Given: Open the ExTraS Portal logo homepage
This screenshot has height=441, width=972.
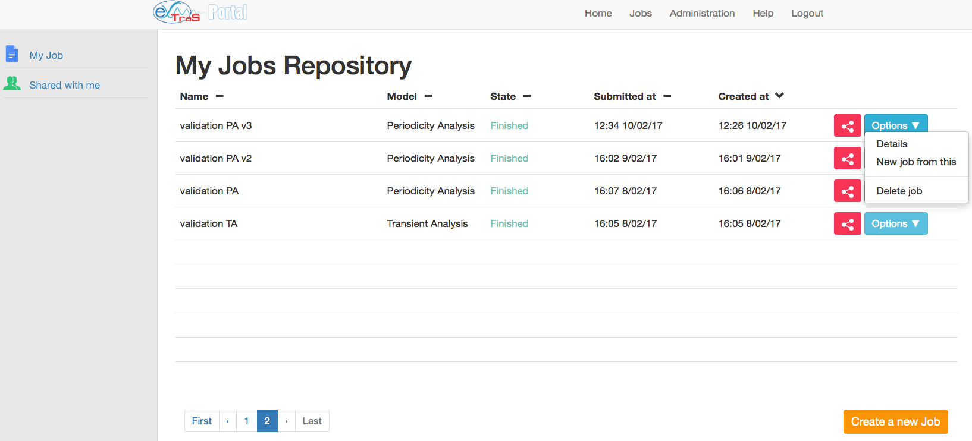Looking at the screenshot, I should pos(200,12).
